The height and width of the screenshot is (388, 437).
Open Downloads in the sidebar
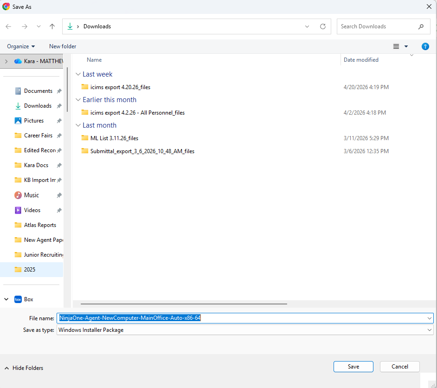pos(38,106)
